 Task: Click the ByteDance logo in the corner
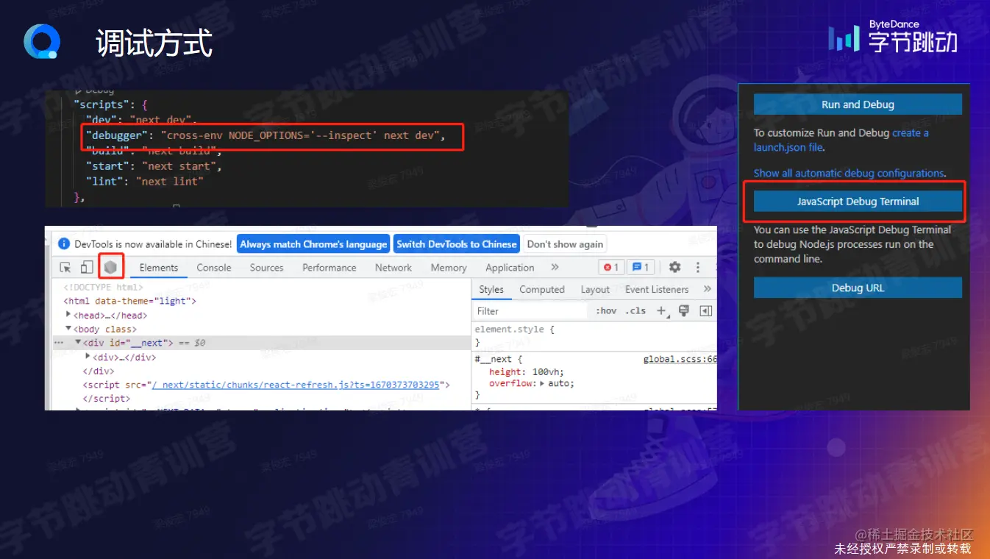point(894,38)
